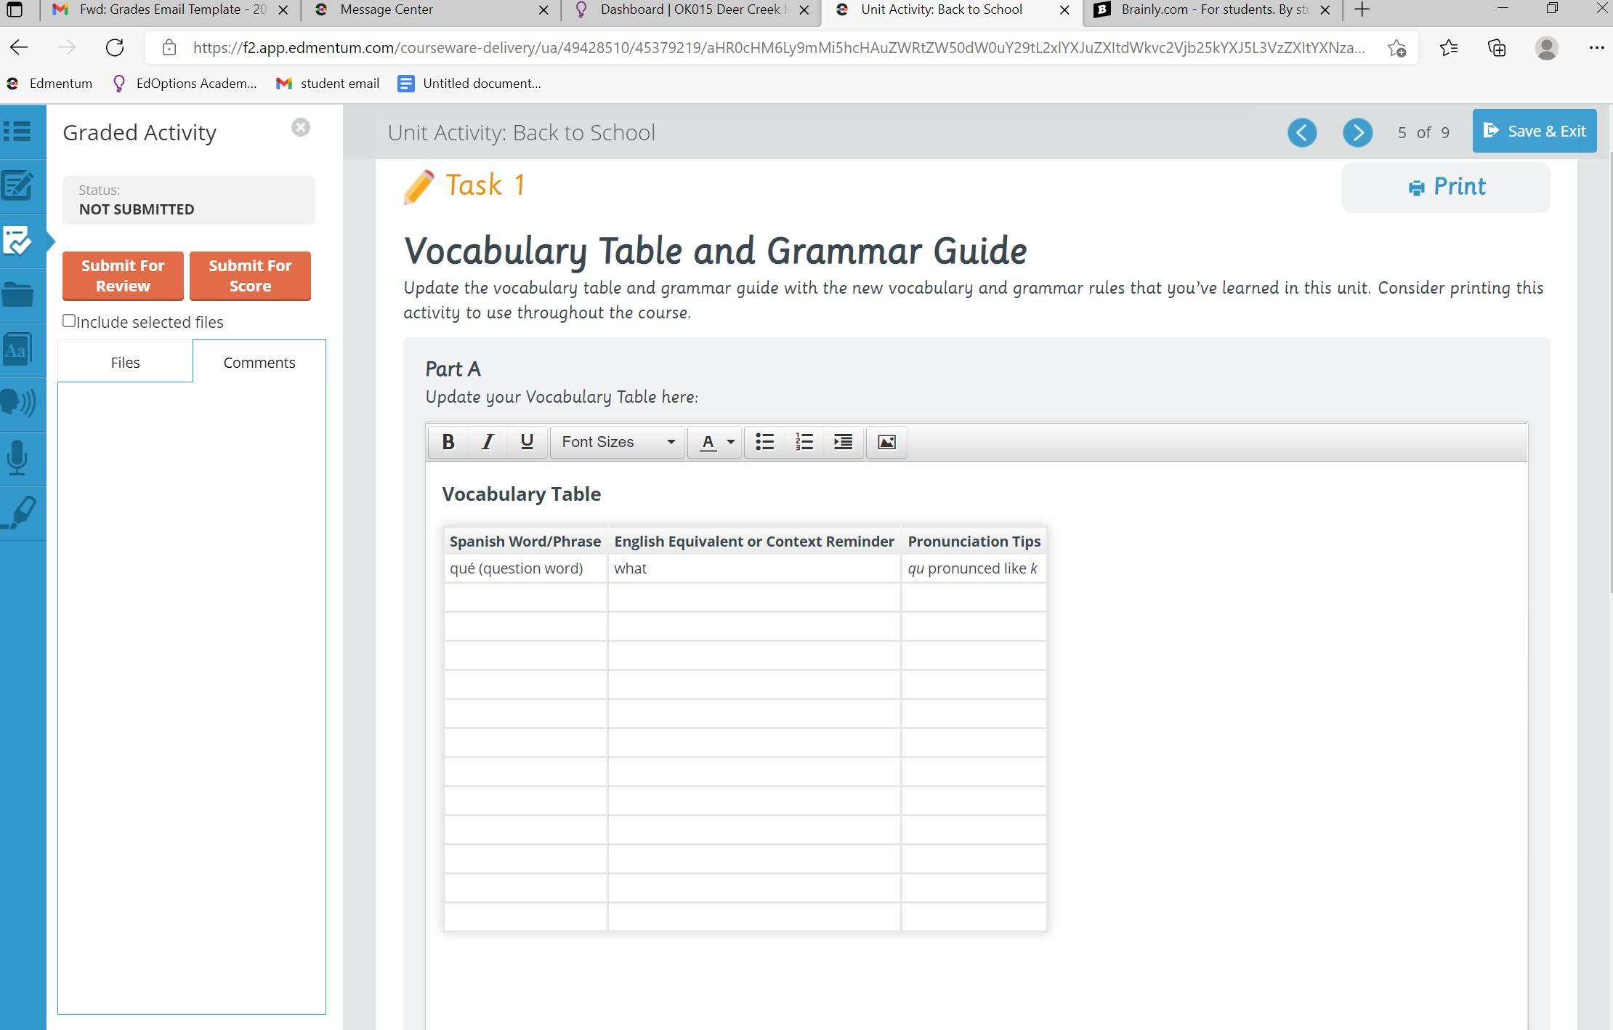Expand the text color dropdown arrow
1613x1030 pixels.
730,442
